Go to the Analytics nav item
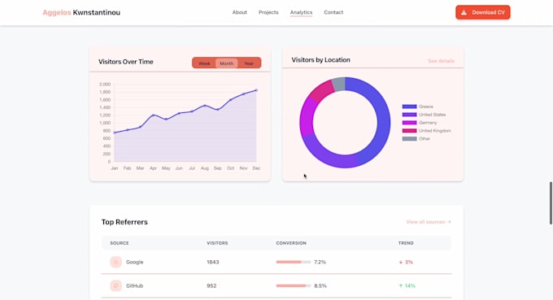Screen dimensions: 553x300 click(301, 12)
